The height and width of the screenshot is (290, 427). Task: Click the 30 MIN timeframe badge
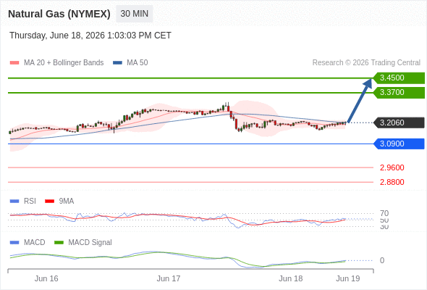135,14
